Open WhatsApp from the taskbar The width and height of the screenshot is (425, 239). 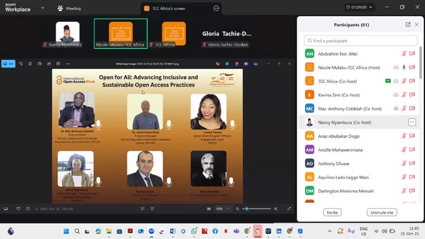(194, 231)
